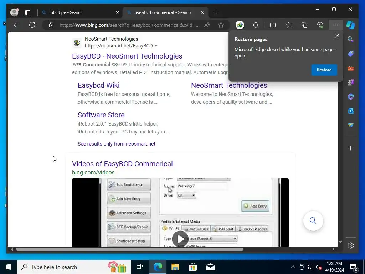The height and width of the screenshot is (274, 365).
Task: Click the scroll down arrow
Action: point(340,242)
